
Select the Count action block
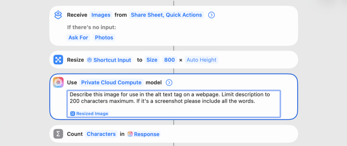point(174,134)
